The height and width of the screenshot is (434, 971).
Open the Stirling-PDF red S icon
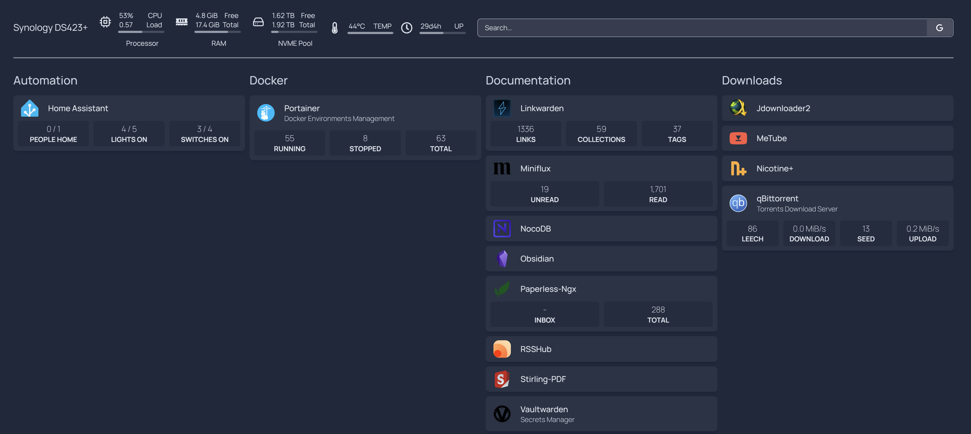[x=502, y=379]
